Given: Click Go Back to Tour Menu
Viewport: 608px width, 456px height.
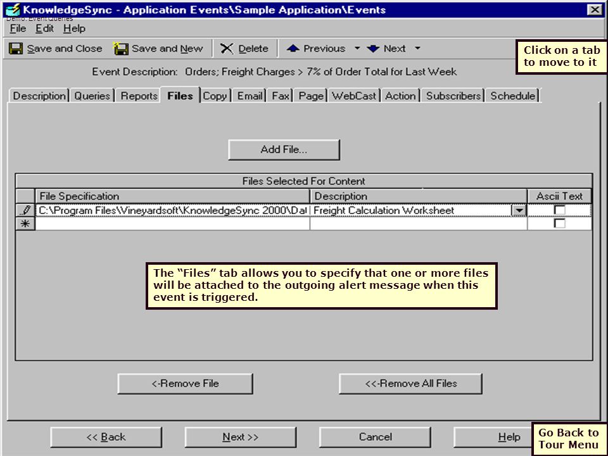Looking at the screenshot, I should 569,438.
